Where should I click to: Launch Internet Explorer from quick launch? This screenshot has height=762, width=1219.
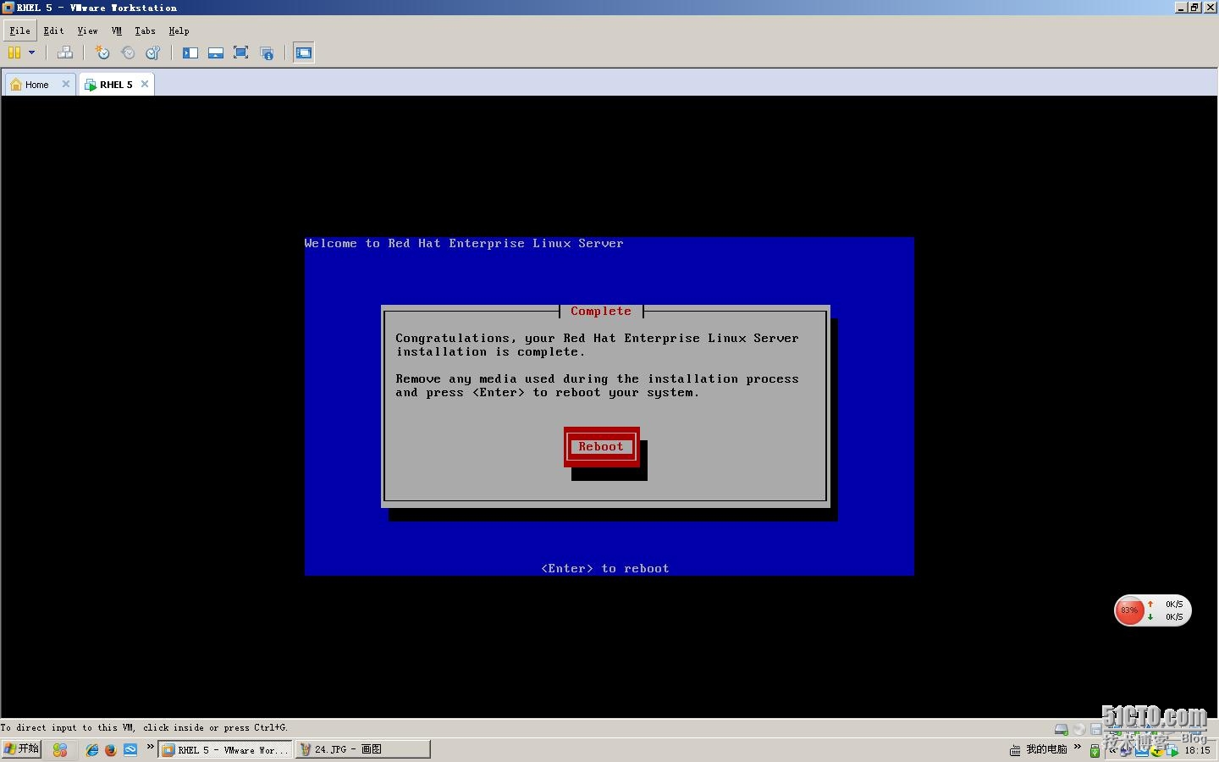click(92, 750)
